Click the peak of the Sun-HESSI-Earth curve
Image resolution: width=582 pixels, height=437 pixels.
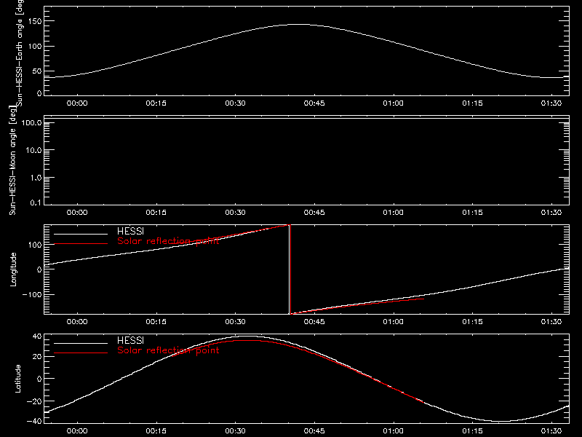click(x=299, y=25)
